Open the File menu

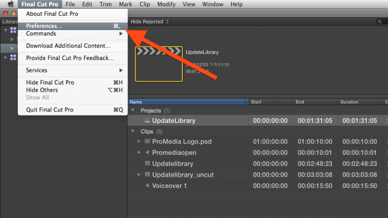tap(70, 4)
